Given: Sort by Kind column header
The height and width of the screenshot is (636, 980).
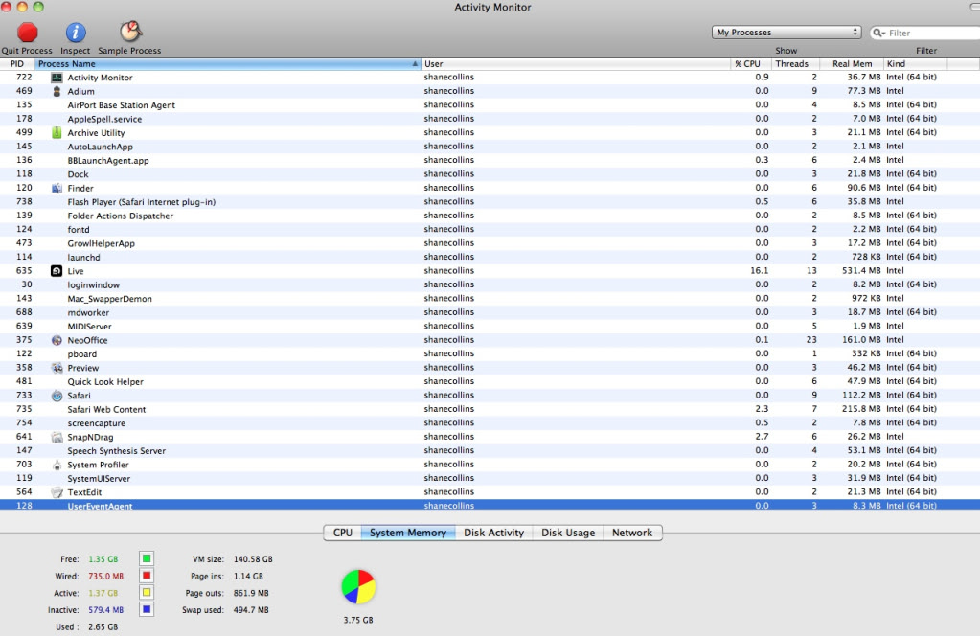Looking at the screenshot, I should (x=916, y=64).
